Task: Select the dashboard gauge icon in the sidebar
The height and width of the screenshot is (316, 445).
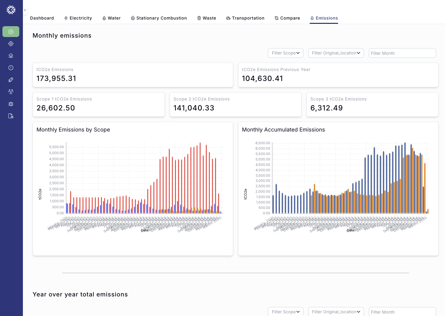Action: tap(11, 31)
